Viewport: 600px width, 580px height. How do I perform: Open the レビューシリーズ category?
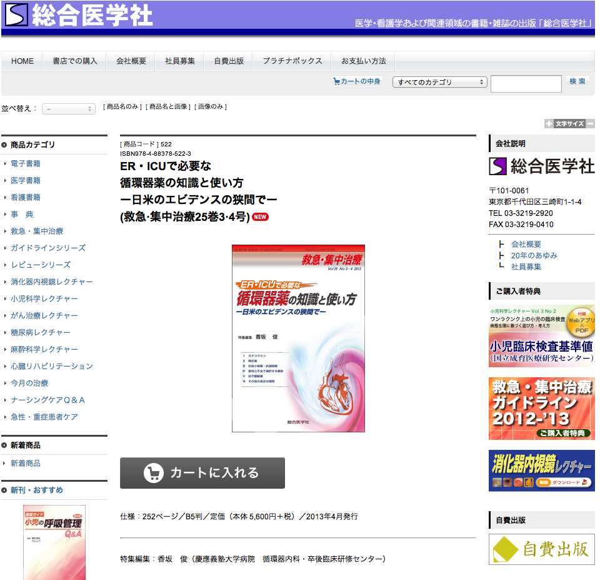click(41, 265)
